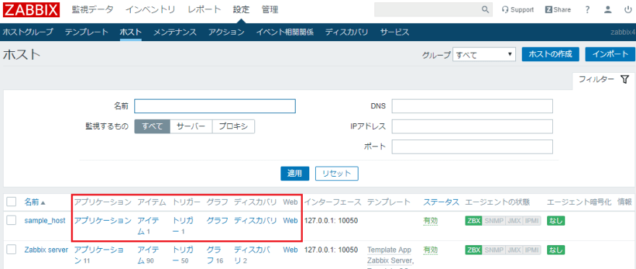Open sample_host Web link
This screenshot has height=269, width=636.
[291, 221]
